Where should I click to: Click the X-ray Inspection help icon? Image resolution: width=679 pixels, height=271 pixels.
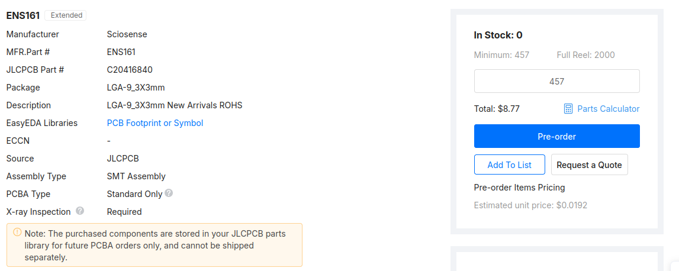[80, 211]
